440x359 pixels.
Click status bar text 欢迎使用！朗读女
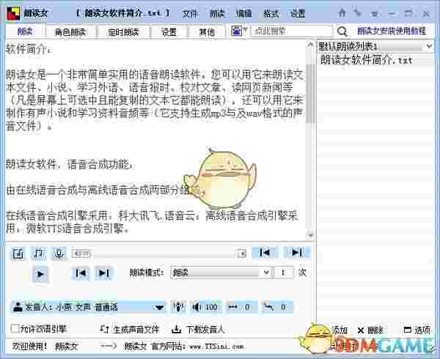45,347
